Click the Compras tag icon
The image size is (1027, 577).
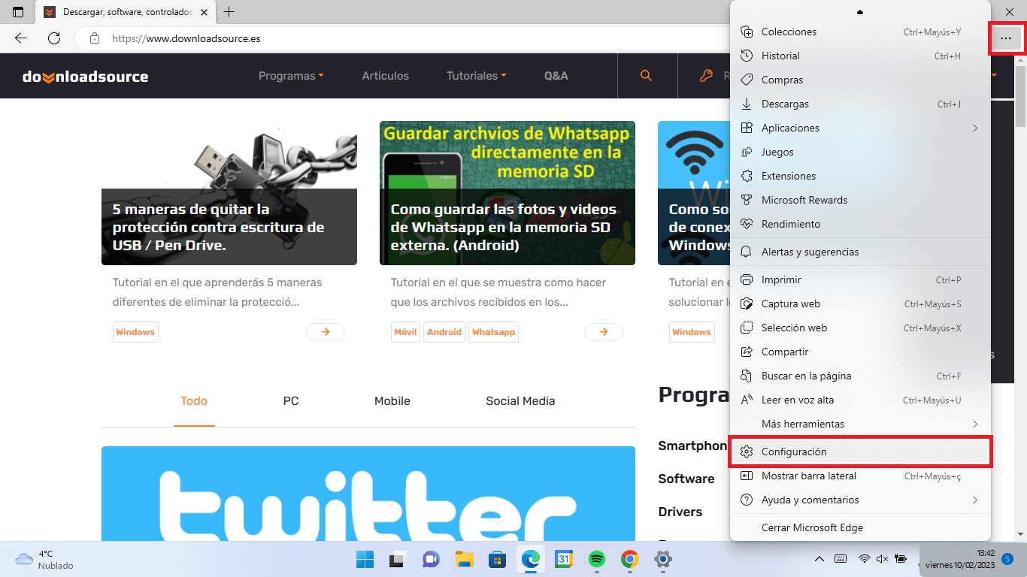(x=747, y=80)
